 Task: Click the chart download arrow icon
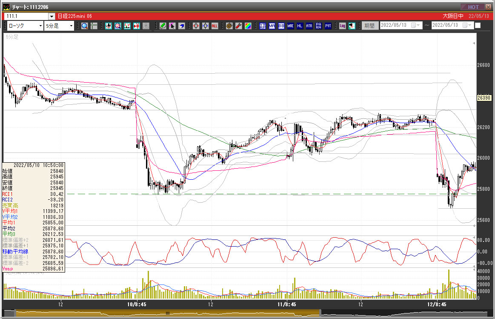click(x=109, y=26)
